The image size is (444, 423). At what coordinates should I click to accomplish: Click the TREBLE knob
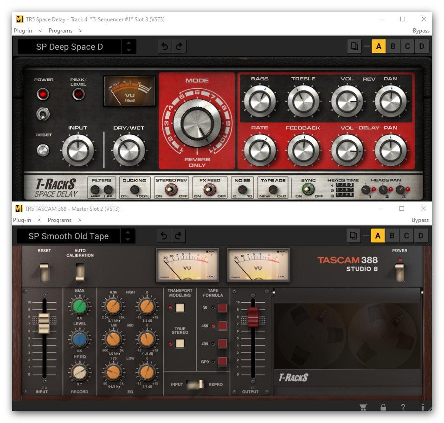(303, 101)
